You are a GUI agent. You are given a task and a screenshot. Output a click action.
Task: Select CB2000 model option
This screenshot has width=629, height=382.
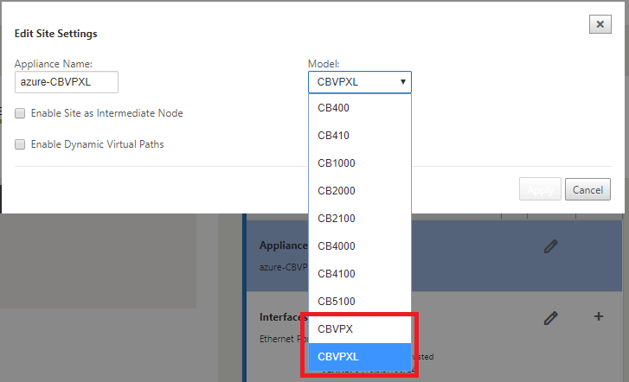point(360,191)
